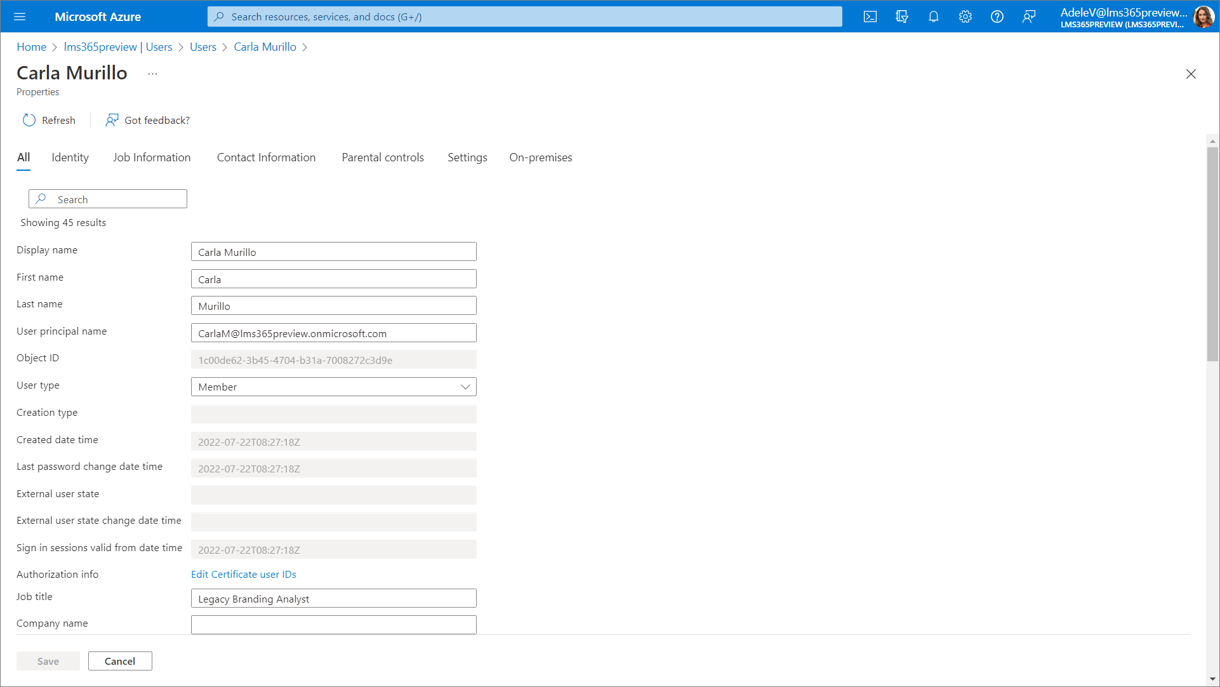
Task: Click the top bar feedback icon
Action: (1029, 17)
